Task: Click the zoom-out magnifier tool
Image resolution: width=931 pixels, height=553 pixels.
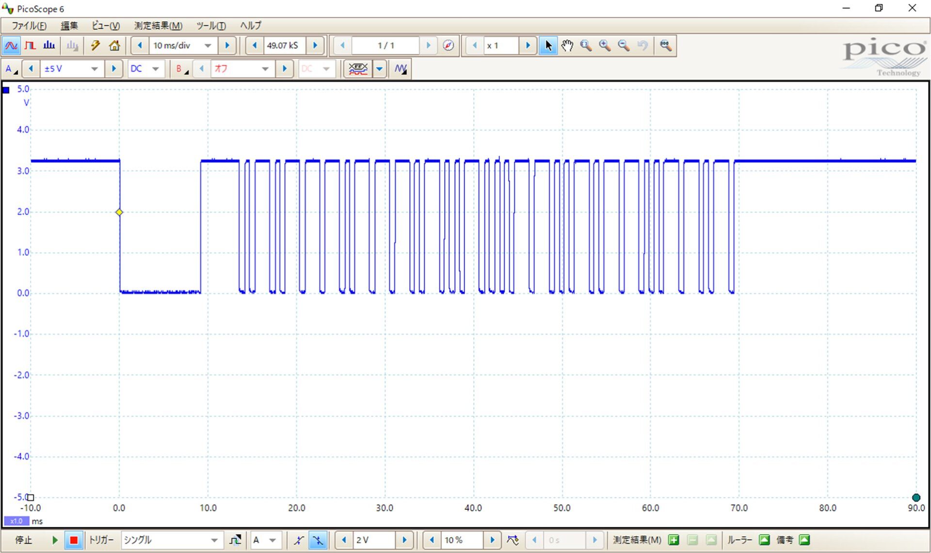Action: coord(624,46)
